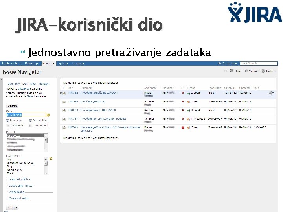Toggle the Summary checkbox under Query
The width and height of the screenshot is (283, 212).
(7, 121)
